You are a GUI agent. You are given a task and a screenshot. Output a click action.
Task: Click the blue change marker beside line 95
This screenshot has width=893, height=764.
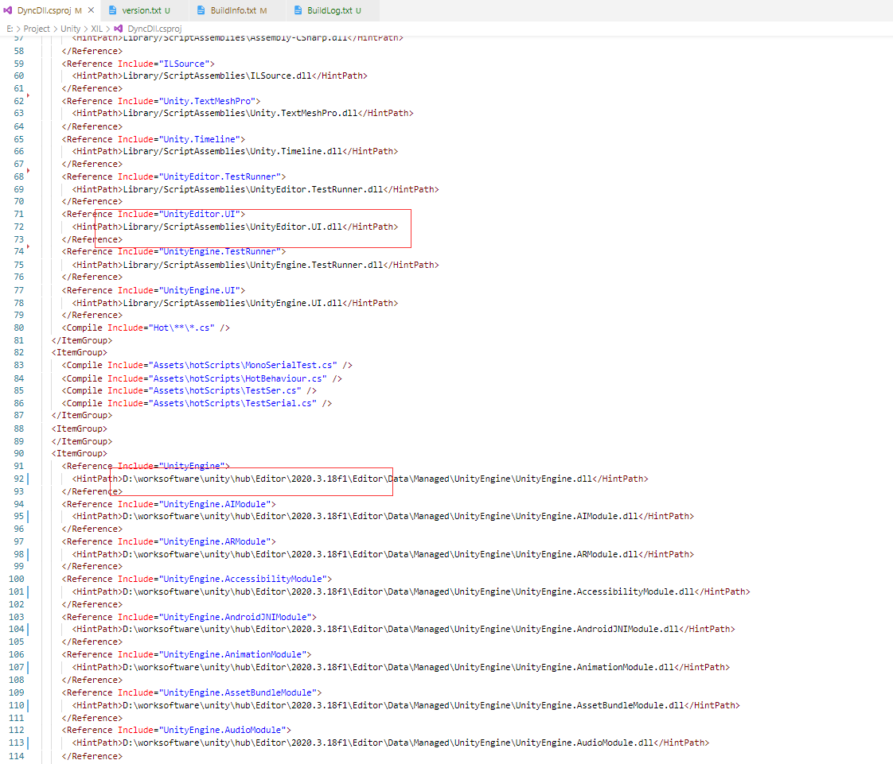[27, 516]
